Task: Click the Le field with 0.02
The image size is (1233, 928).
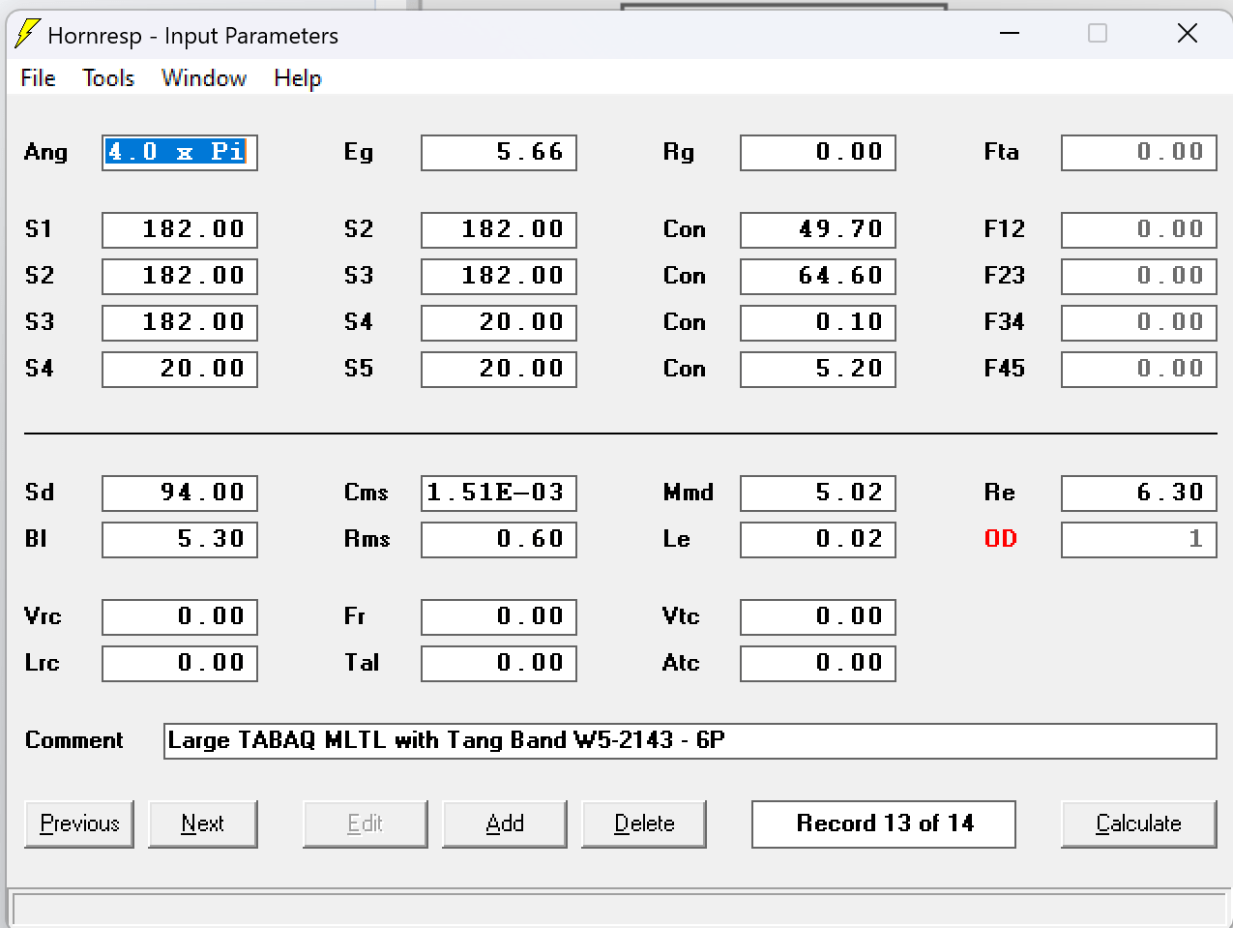Action: pos(818,539)
